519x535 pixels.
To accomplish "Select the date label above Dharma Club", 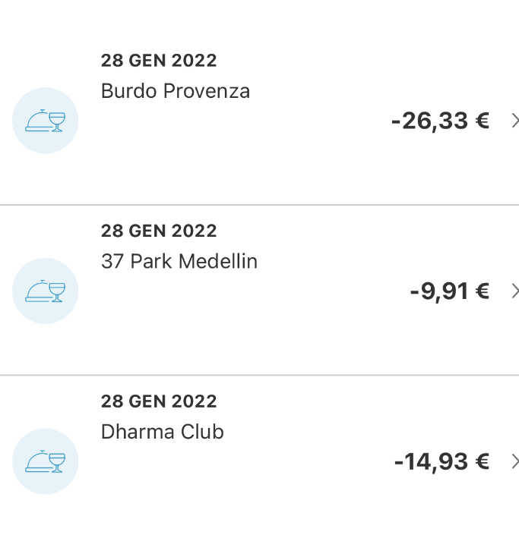I will 159,401.
